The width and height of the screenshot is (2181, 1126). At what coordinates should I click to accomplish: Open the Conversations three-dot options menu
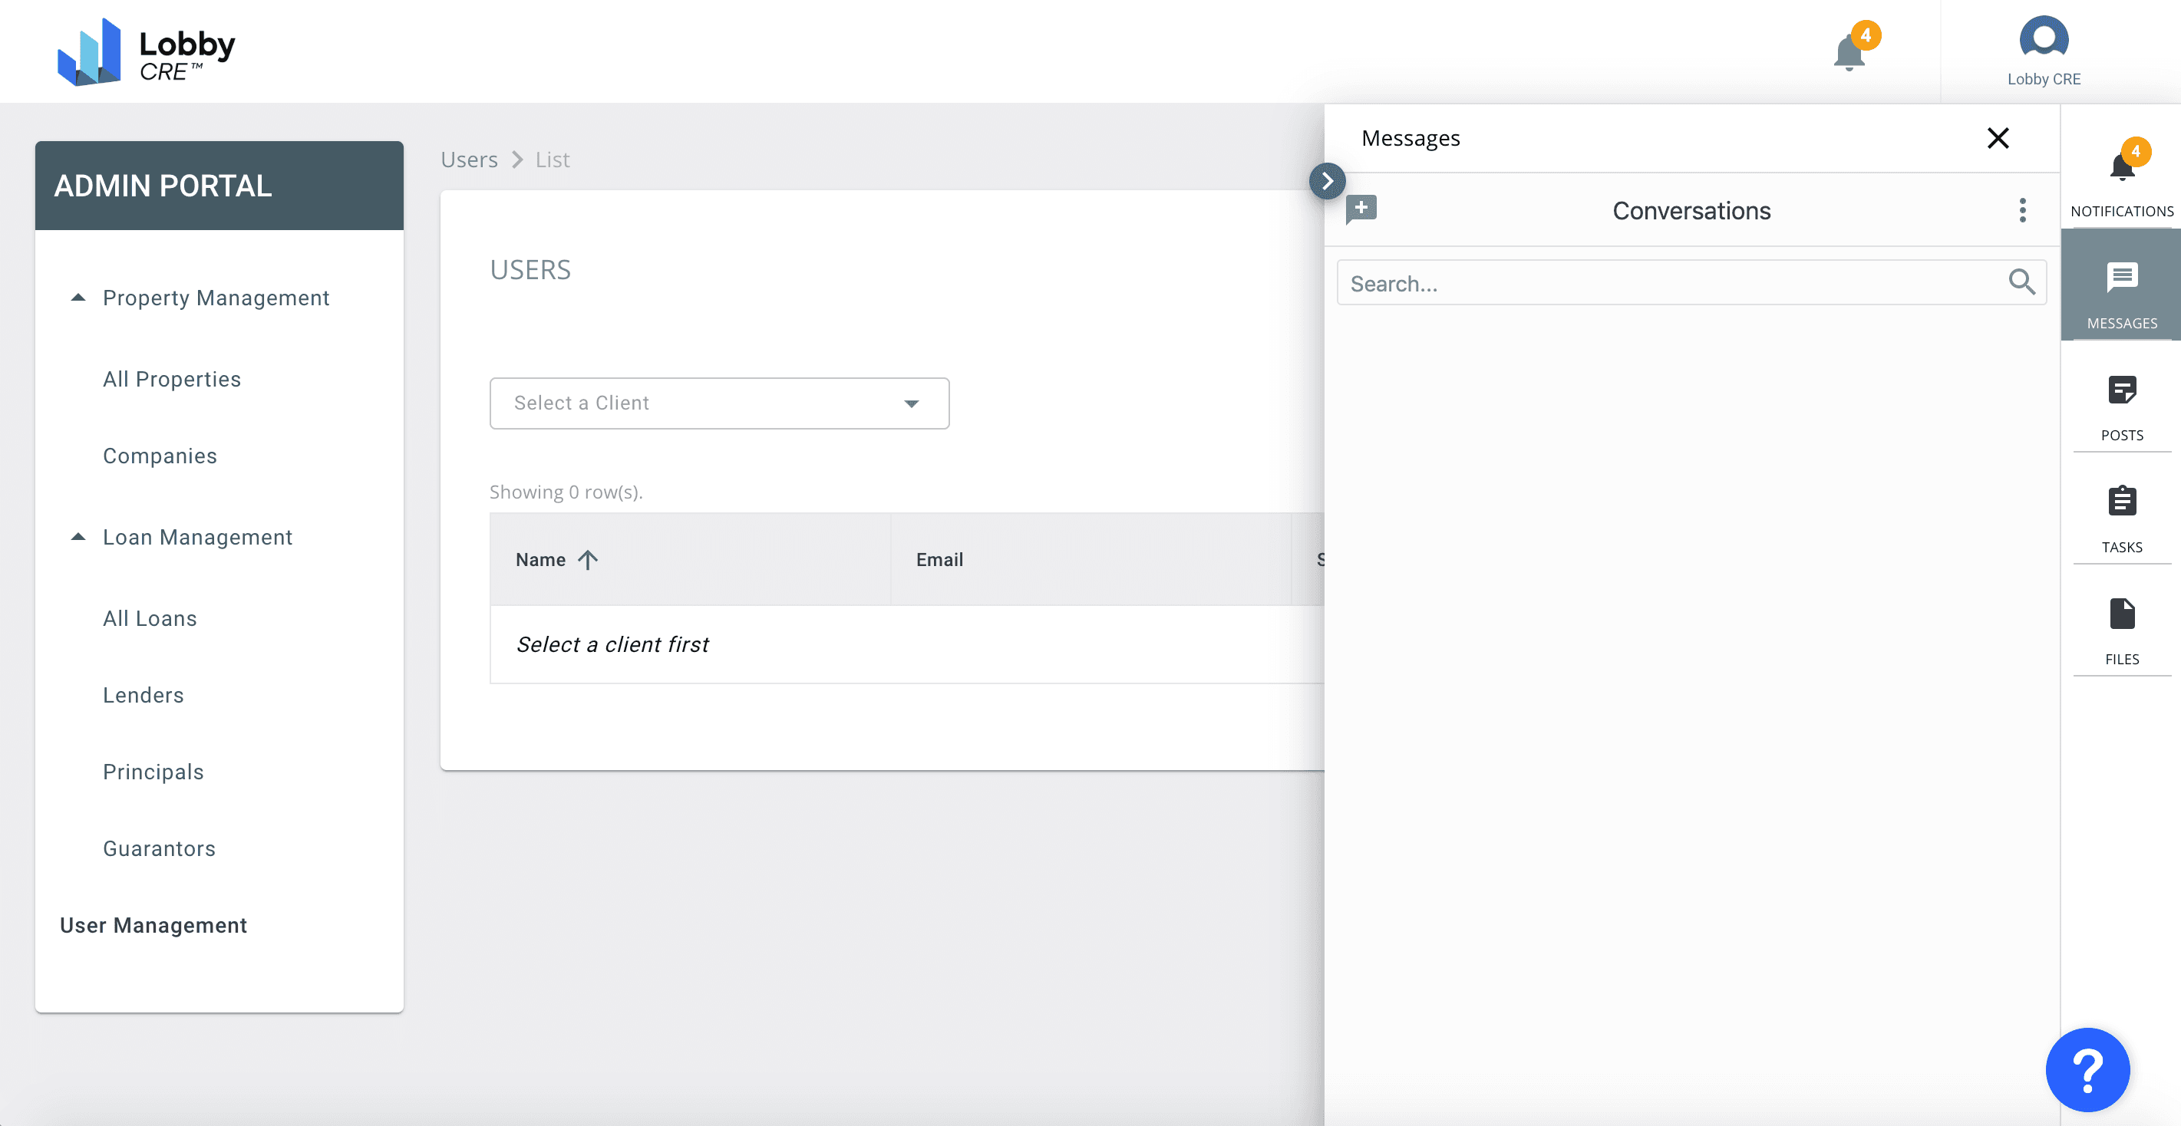pos(2022,210)
